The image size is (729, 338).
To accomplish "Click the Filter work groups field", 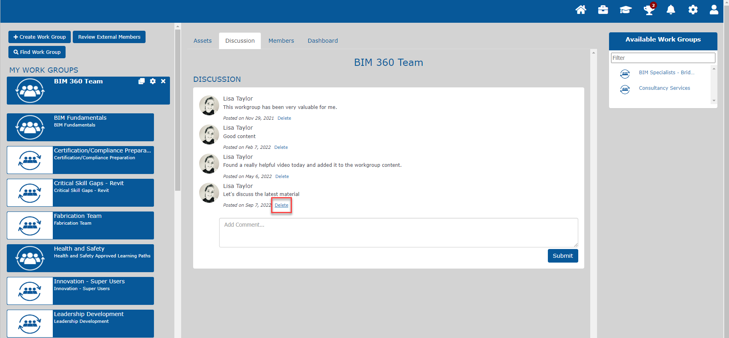I will pos(663,58).
